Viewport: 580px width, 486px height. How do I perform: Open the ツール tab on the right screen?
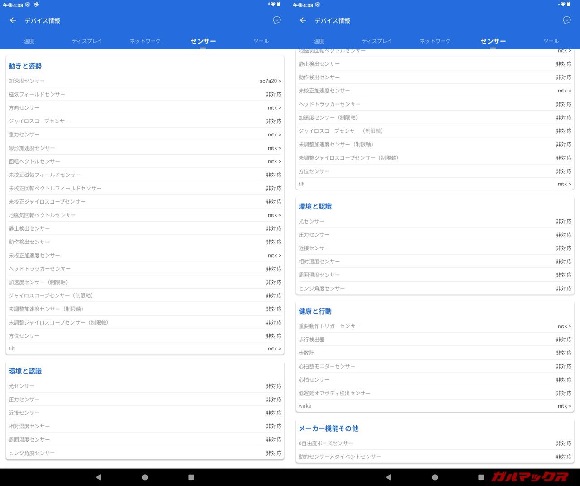(551, 41)
